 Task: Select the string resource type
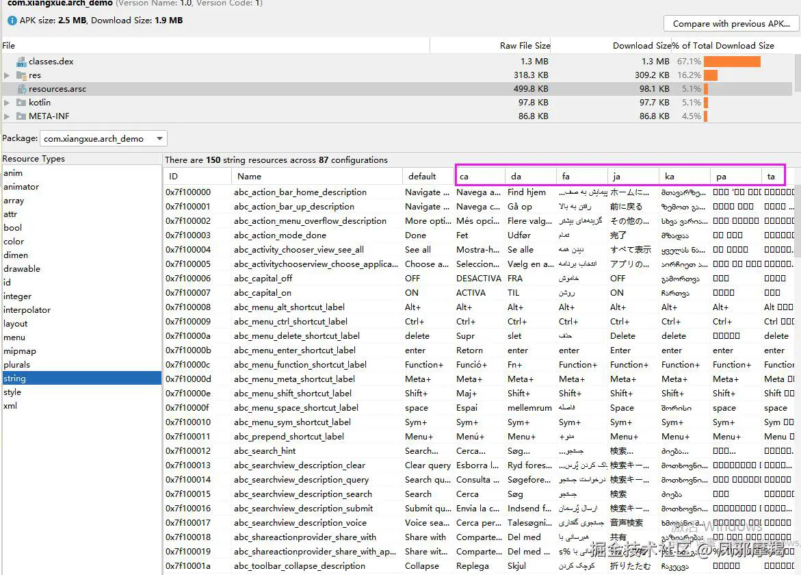(81, 379)
